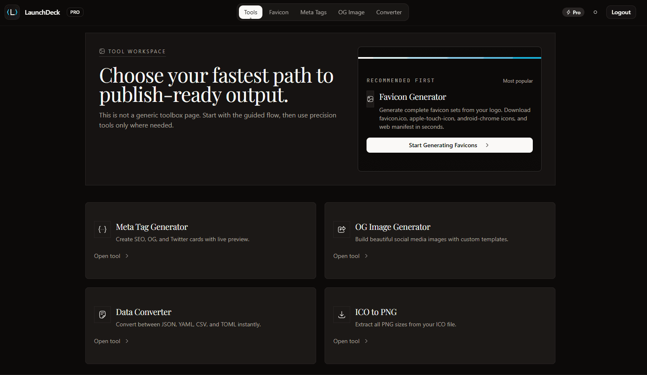This screenshot has height=375, width=647.
Task: Click the Favicon Generator heading
Action: pyautogui.click(x=413, y=97)
